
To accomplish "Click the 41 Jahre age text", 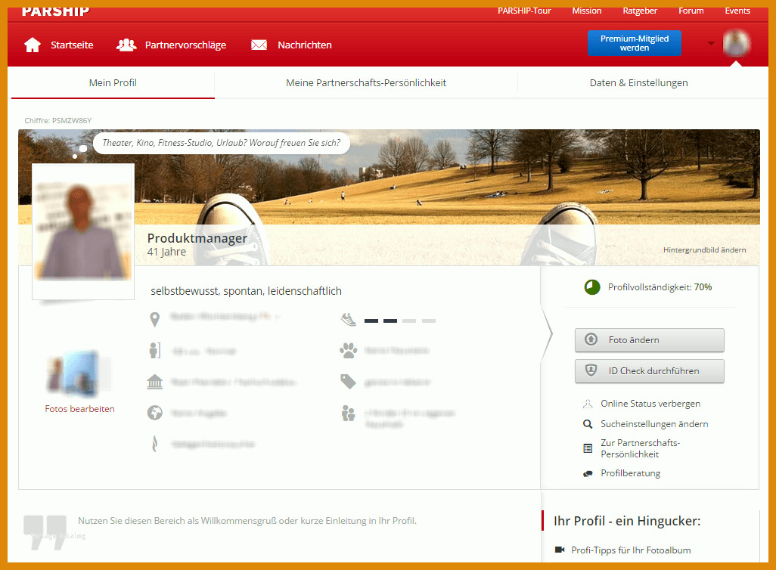I will point(166,252).
